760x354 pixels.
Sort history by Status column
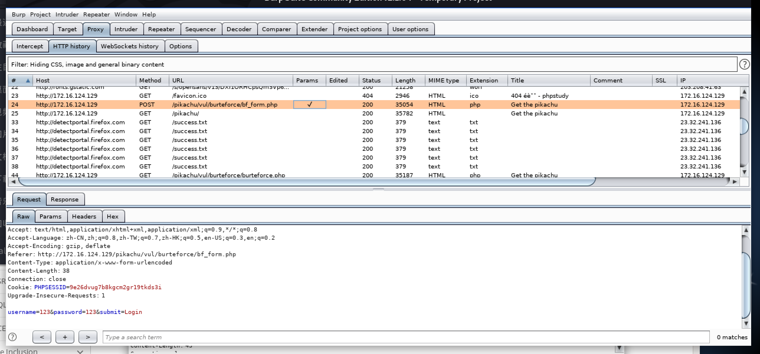(371, 80)
